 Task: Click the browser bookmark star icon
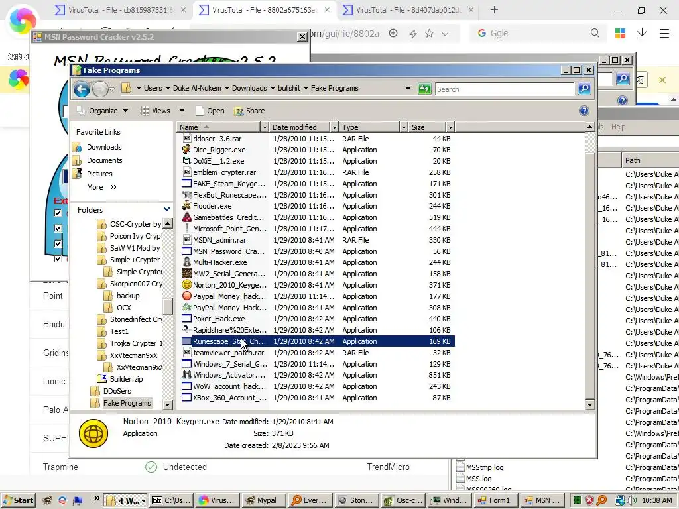(429, 33)
